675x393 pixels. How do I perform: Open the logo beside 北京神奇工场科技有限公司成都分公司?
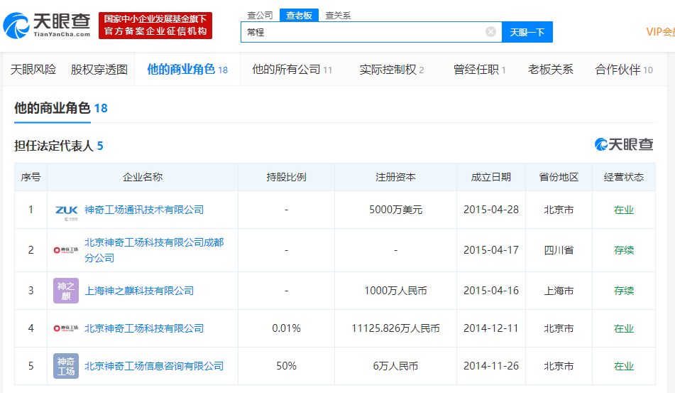66,250
